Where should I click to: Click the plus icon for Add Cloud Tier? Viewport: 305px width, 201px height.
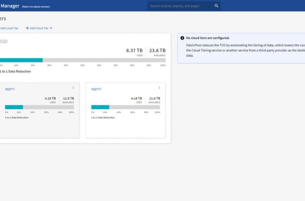tap(27, 28)
